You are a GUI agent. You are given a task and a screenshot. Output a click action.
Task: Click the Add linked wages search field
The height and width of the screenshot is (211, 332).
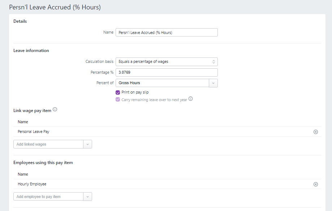[x=48, y=145]
